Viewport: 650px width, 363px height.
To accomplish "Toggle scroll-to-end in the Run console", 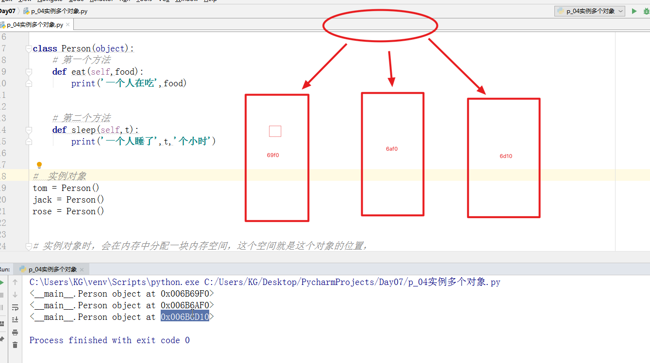I will 15,319.
